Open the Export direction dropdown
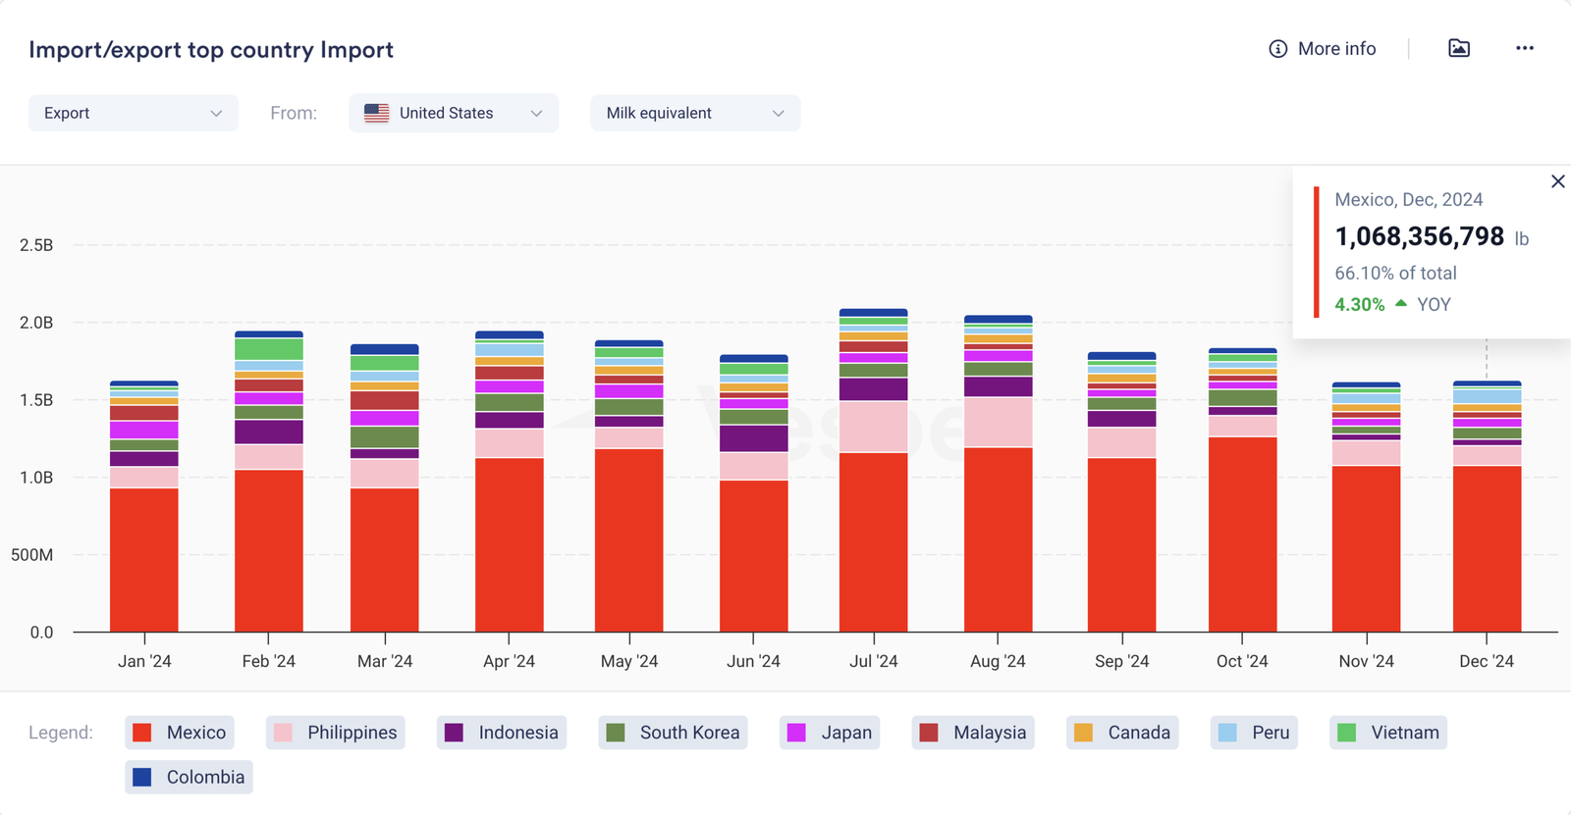This screenshot has width=1571, height=815. click(133, 113)
